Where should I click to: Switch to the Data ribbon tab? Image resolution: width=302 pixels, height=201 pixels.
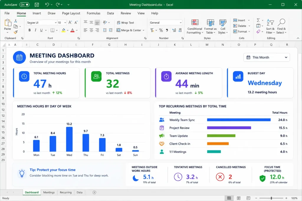click(x=110, y=13)
